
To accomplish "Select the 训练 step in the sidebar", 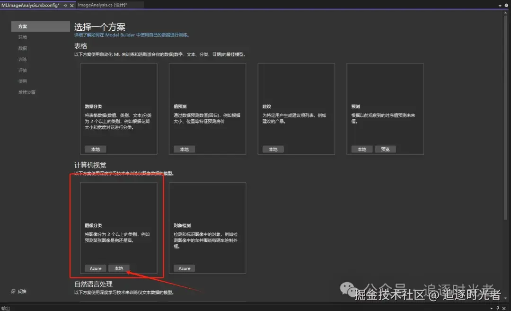I will pos(22,59).
